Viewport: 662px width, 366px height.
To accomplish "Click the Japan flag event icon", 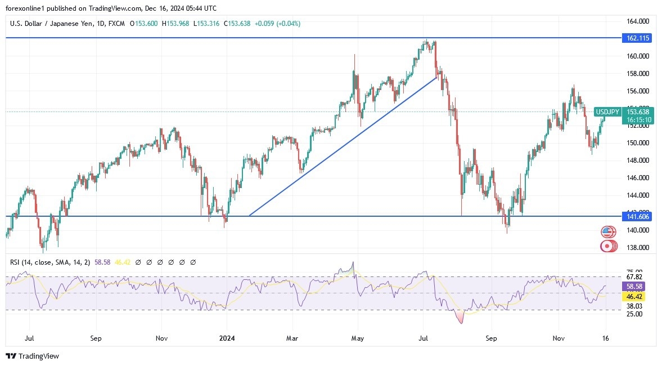I will (607, 246).
